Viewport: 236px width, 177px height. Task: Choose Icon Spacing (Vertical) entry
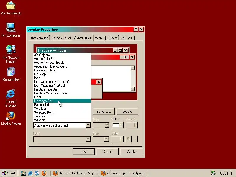tap(62, 86)
